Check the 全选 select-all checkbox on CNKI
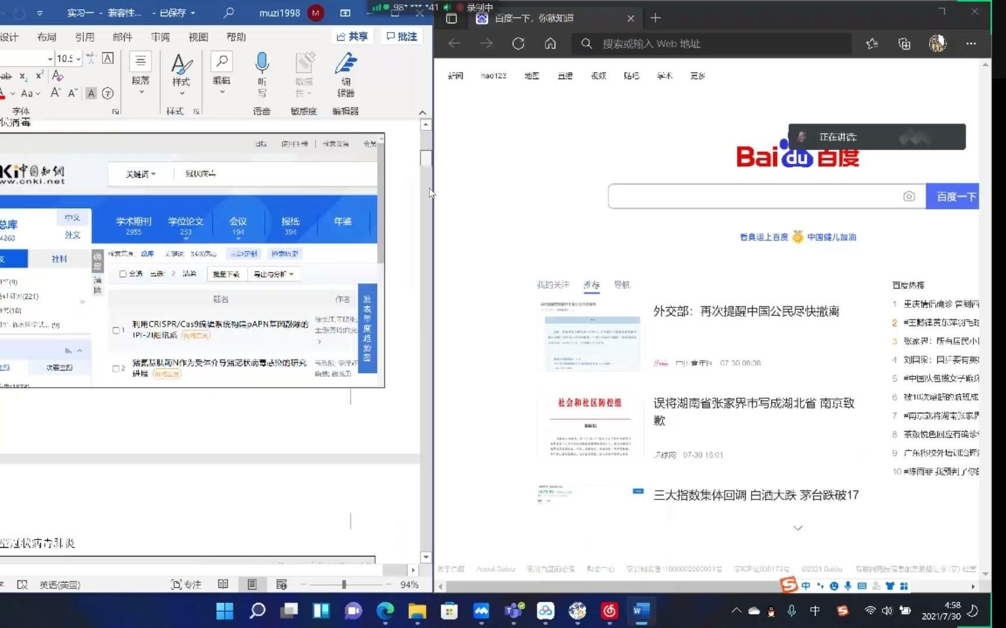 pyautogui.click(x=123, y=273)
